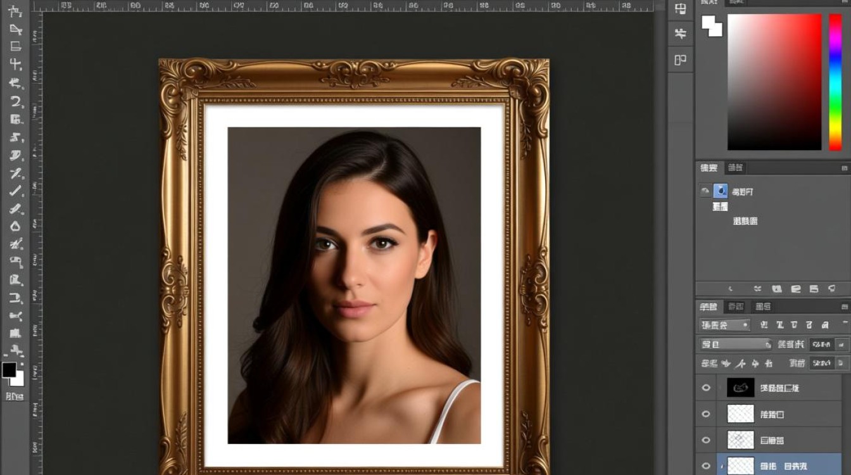This screenshot has height=475, width=851.
Task: Click the blue droplet icon in the middle panel
Action: [721, 191]
